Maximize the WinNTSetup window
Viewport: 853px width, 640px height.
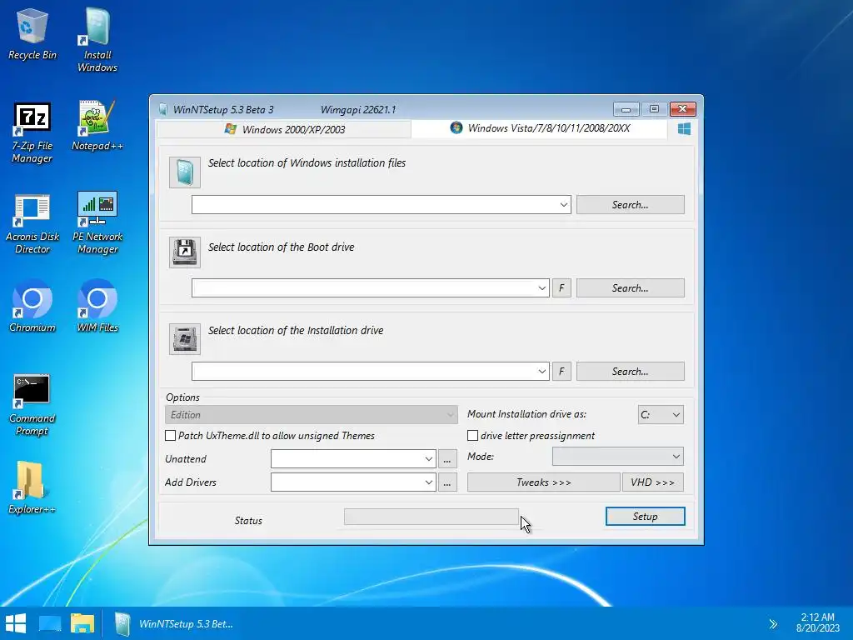(x=654, y=109)
